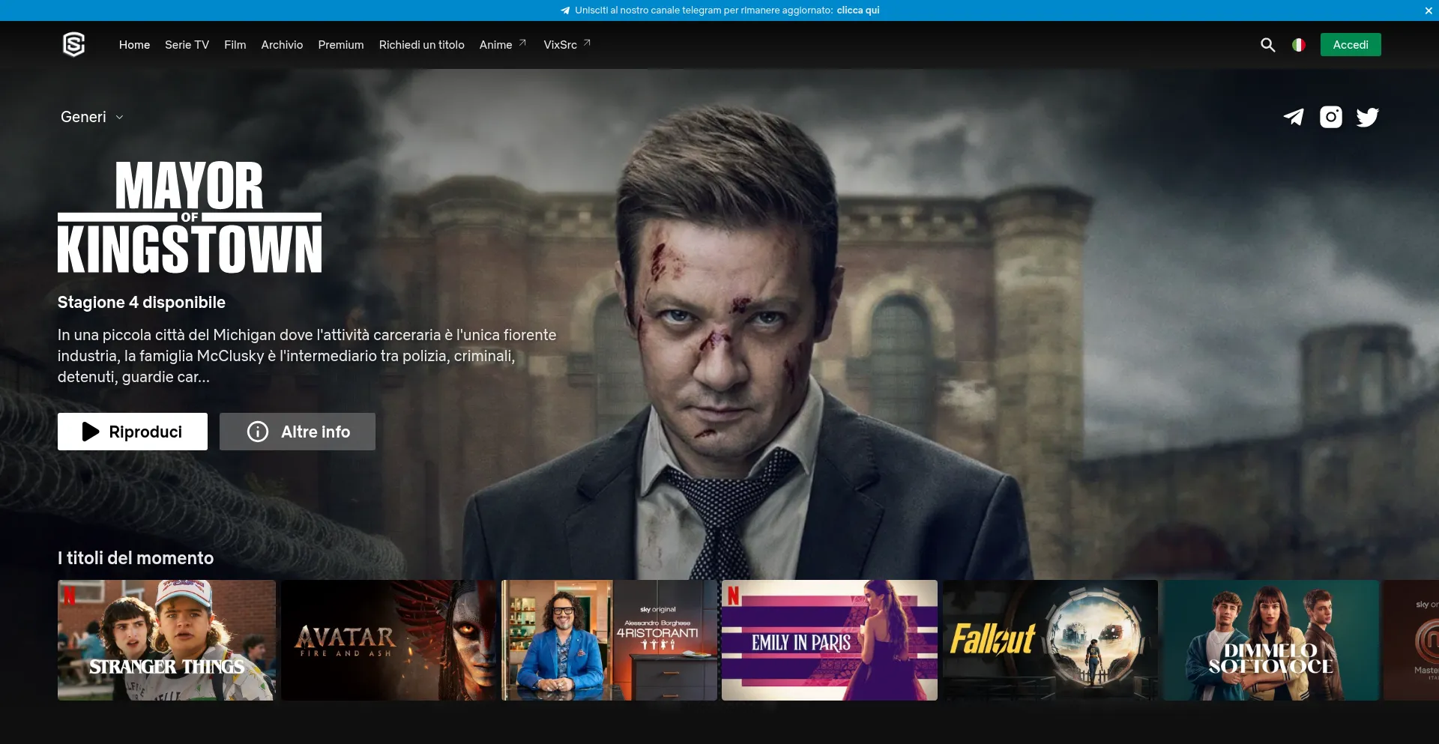Screen dimensions: 1439x744
Task: Open the search magnifier icon
Action: pos(1268,45)
